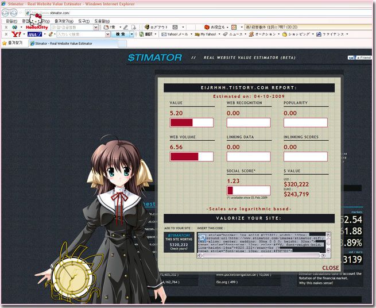Expand the Yahoo search input dropdown
The width and height of the screenshot is (376, 308).
108,34
